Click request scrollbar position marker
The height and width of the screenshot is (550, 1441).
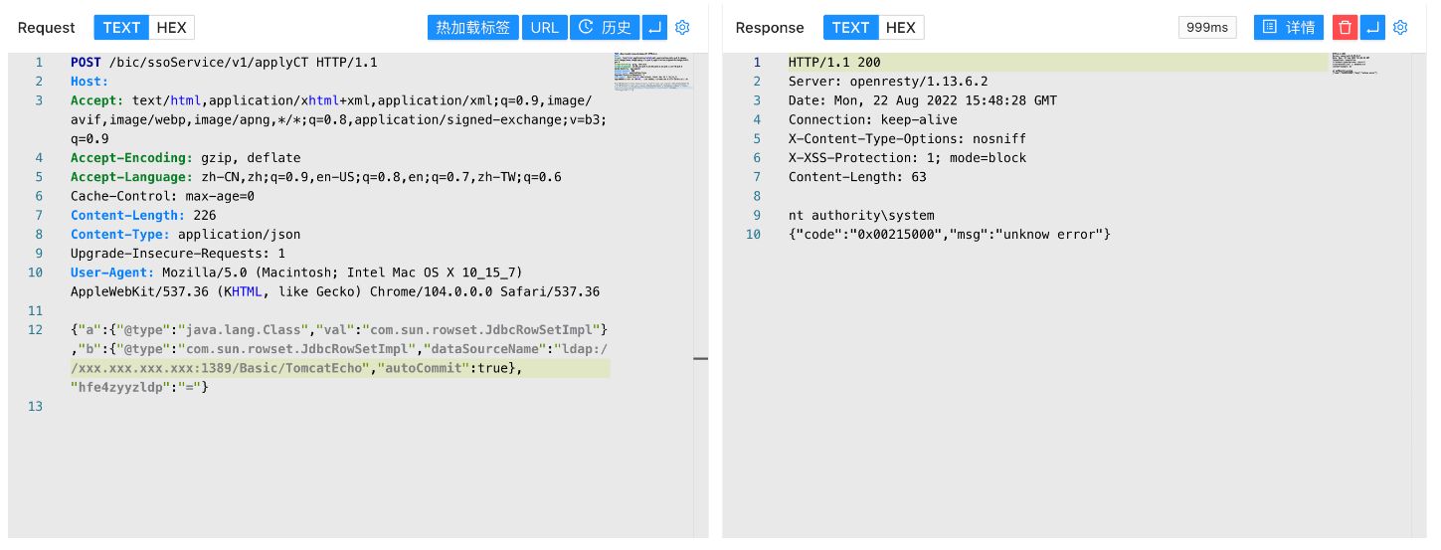700,358
